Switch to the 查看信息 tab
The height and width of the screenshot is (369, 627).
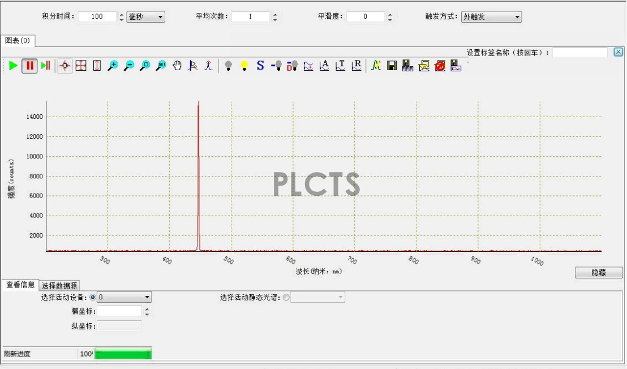[20, 285]
